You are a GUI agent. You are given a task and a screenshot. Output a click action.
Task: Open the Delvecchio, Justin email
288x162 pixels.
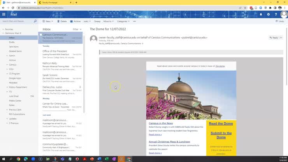point(61,90)
